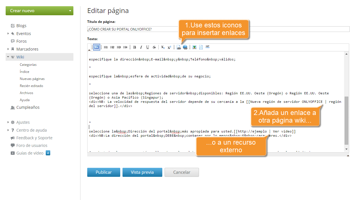Viewport: 350px width, 200px height.
Task: Apply subscript formatting
Action: tap(163, 47)
